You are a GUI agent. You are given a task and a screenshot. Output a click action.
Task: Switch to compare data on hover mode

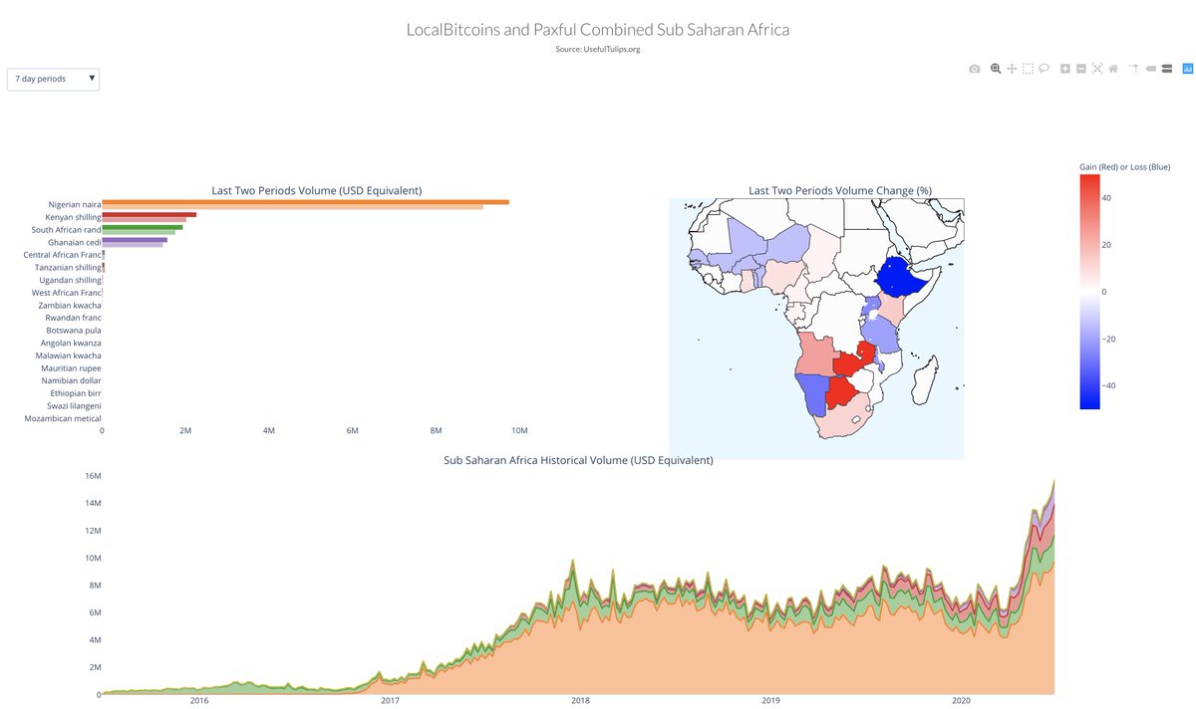[x=1167, y=68]
